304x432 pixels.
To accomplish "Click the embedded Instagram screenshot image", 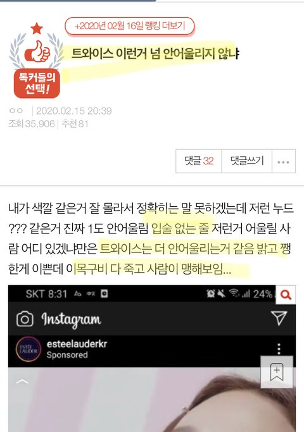I will pyautogui.click(x=152, y=359).
